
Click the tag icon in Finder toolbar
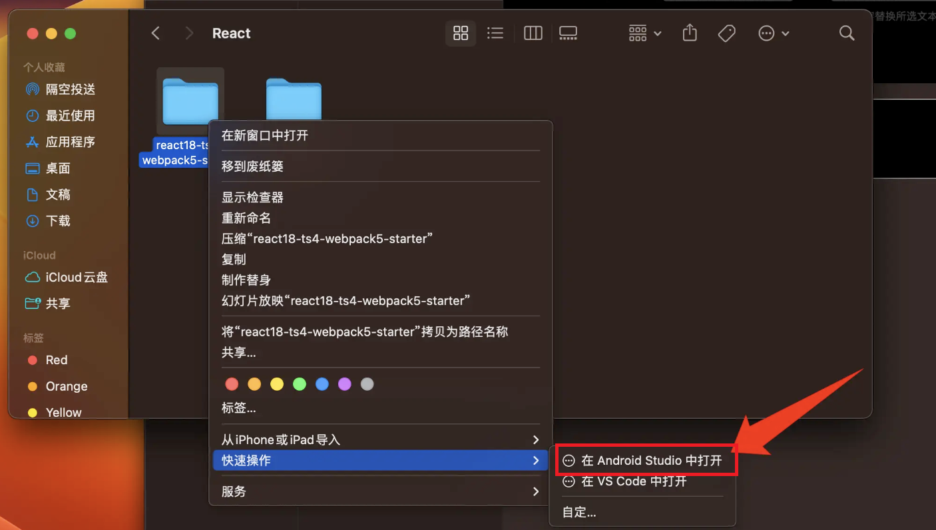[x=727, y=33]
